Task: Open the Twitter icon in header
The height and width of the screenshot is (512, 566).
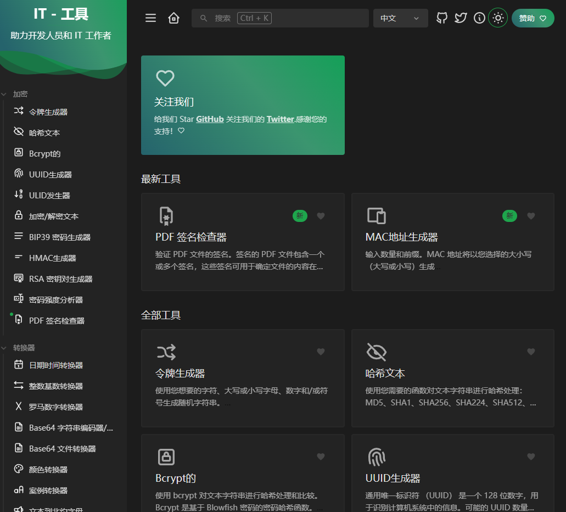Action: pos(461,18)
